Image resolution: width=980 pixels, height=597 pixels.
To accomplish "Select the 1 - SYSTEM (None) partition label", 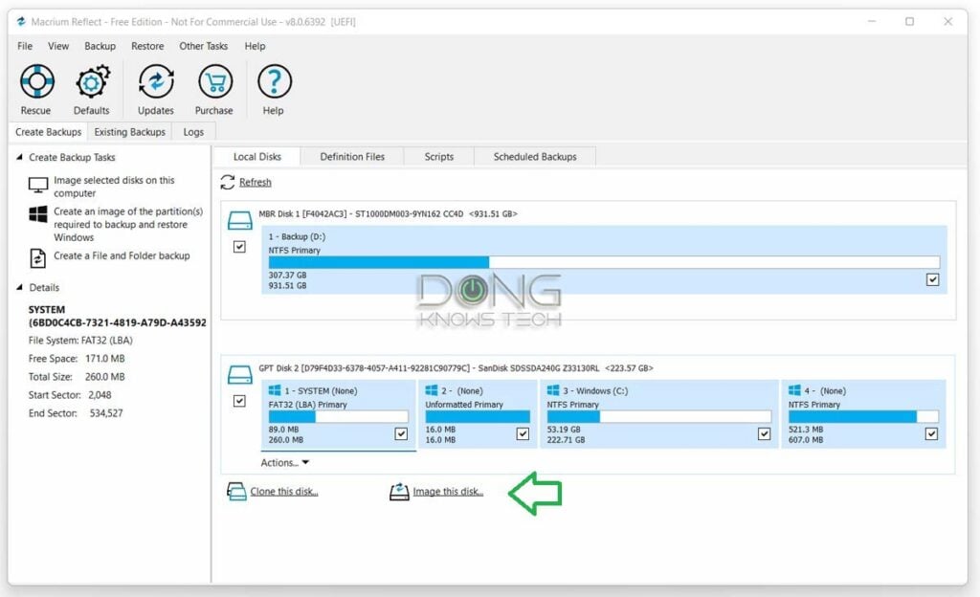I will (x=322, y=391).
